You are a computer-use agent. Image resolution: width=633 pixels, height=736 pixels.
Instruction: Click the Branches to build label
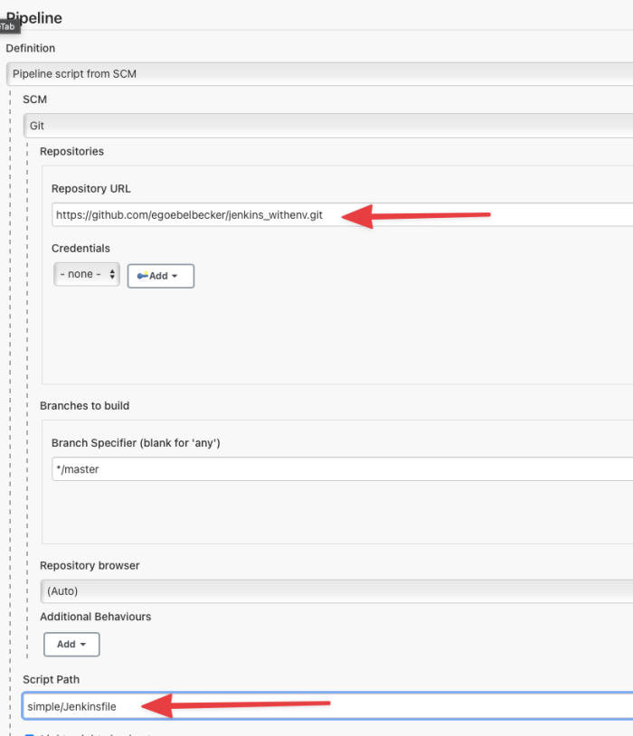coord(84,406)
